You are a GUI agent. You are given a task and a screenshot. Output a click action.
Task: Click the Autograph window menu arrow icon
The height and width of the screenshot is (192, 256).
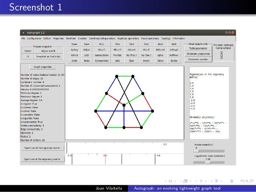click(x=23, y=32)
